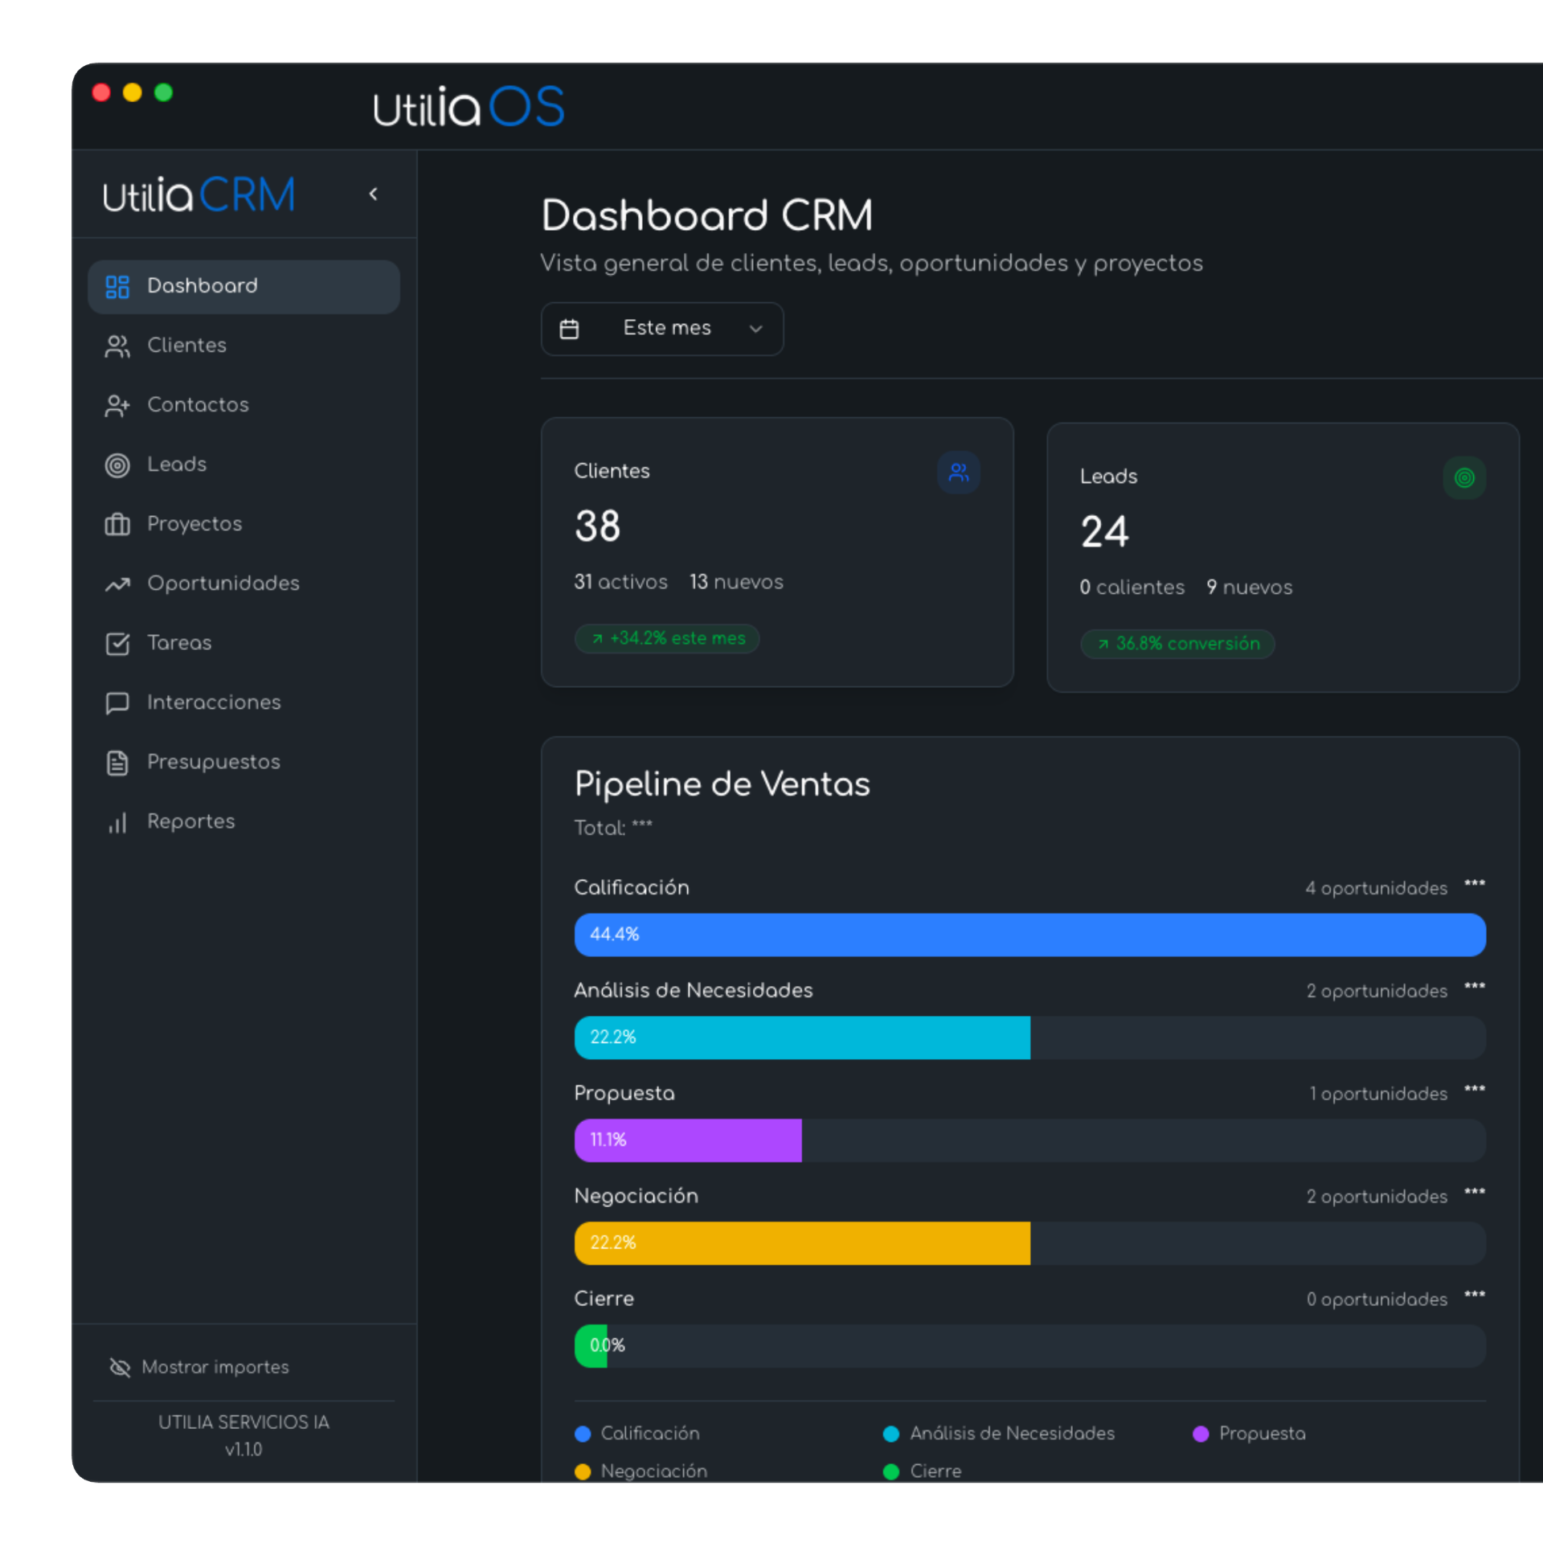Screen dimensions: 1543x1543
Task: Toggle 'Mostrar importes' visibility setting
Action: 200,1366
